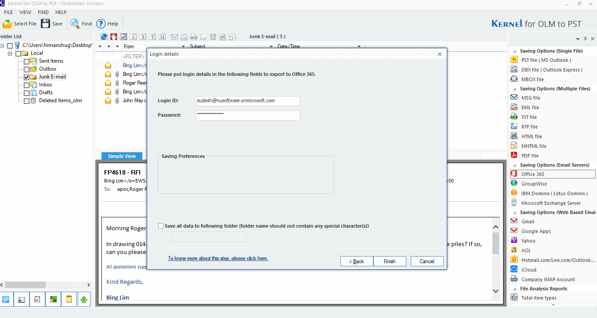The height and width of the screenshot is (318, 597).
Task: Open the FIND menu
Action: (43, 12)
